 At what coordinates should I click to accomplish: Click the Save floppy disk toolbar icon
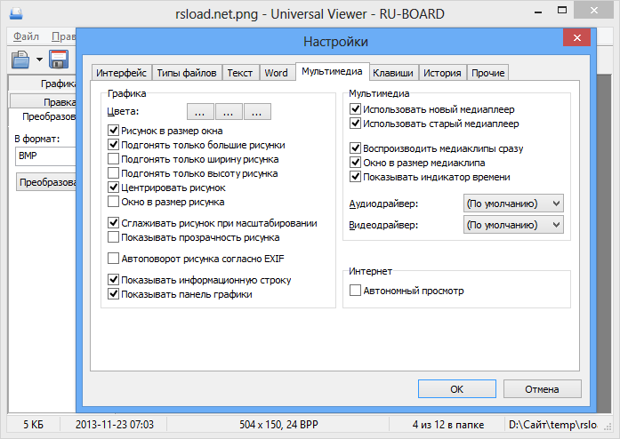(59, 60)
